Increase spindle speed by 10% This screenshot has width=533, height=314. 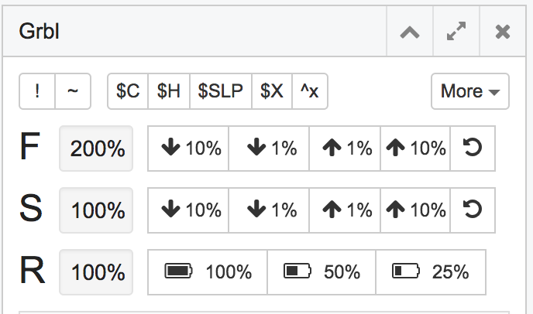tap(415, 210)
